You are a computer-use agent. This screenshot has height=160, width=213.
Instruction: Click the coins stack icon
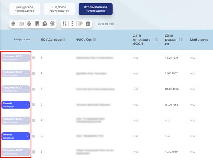click(x=29, y=24)
